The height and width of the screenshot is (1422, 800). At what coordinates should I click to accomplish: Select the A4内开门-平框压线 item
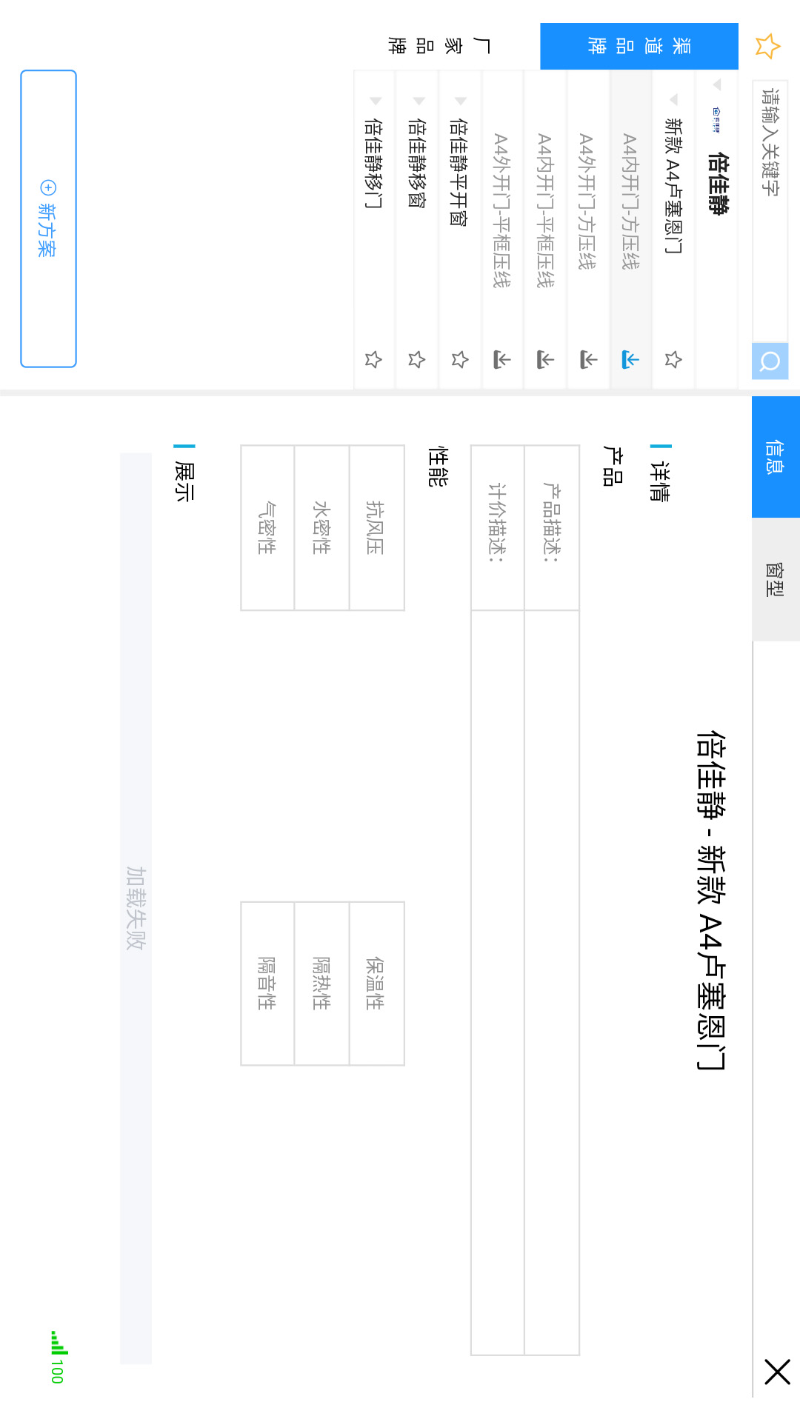click(x=545, y=230)
